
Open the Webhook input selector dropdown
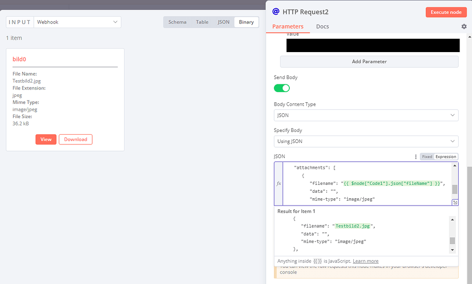coord(77,22)
